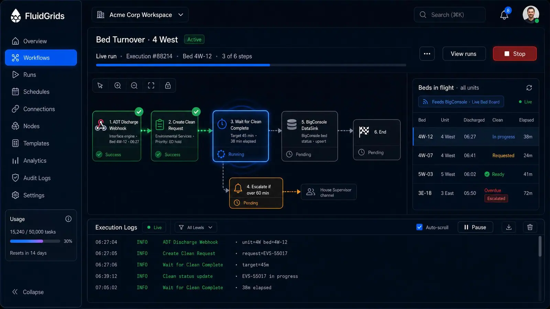Click the Usage tasks progress bar

click(35, 241)
